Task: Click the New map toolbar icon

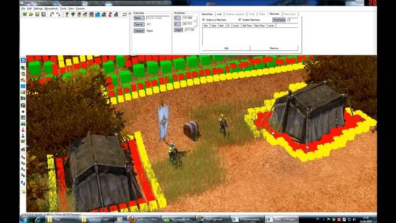Action: pos(25,15)
